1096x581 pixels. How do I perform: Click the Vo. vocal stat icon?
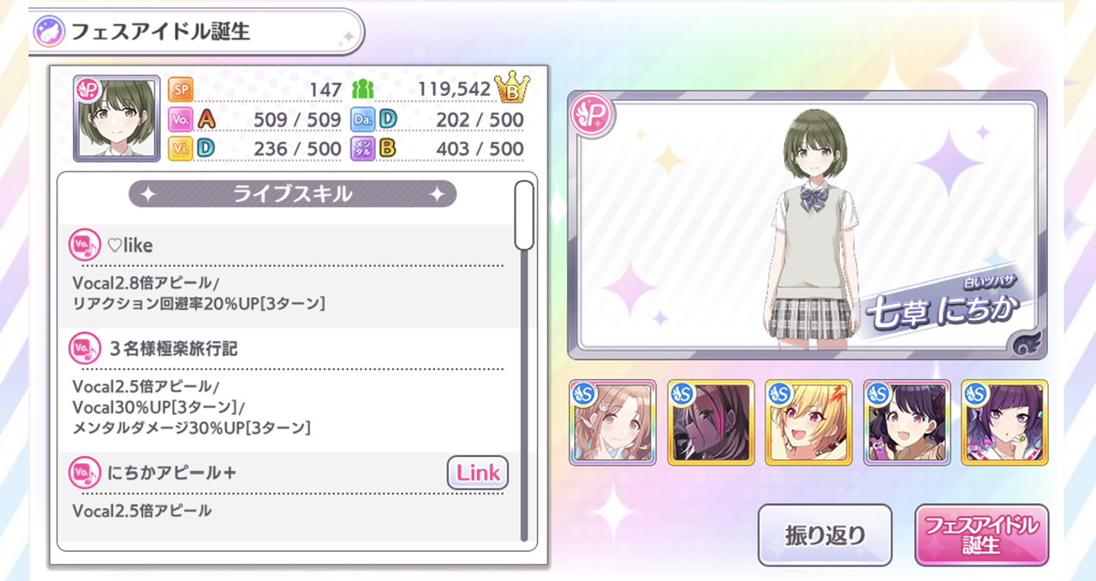pyautogui.click(x=180, y=119)
